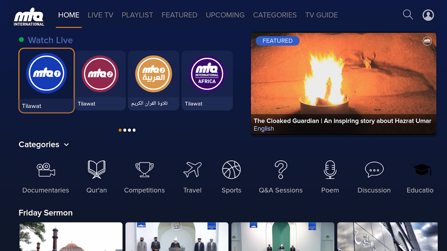Open the Sports basketball icon
The image size is (447, 251).
tap(231, 170)
